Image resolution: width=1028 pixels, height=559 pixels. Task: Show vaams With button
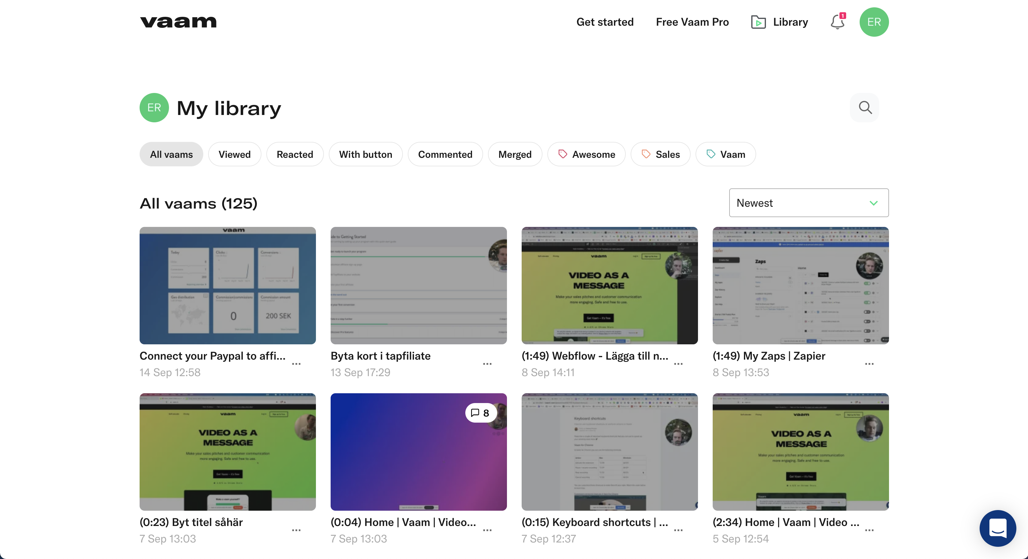coord(366,154)
